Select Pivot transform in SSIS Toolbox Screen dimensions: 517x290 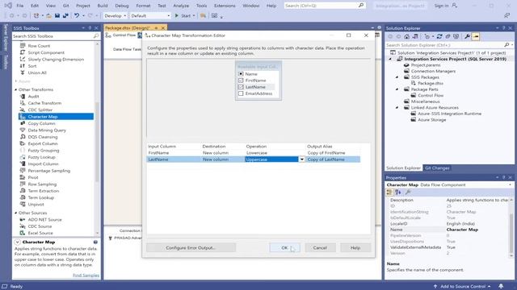33,177
